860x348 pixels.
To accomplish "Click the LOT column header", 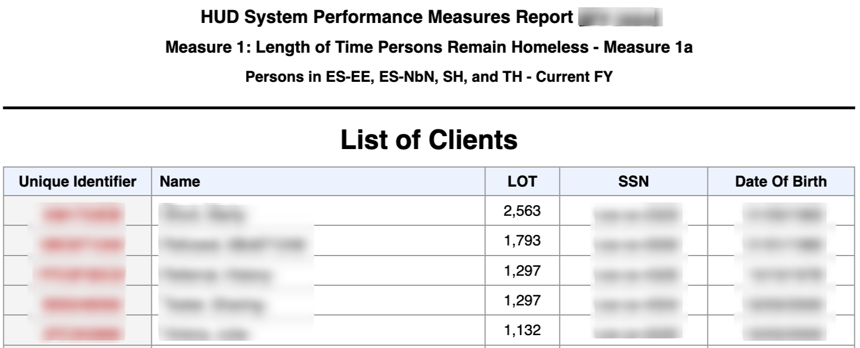I will click(522, 181).
